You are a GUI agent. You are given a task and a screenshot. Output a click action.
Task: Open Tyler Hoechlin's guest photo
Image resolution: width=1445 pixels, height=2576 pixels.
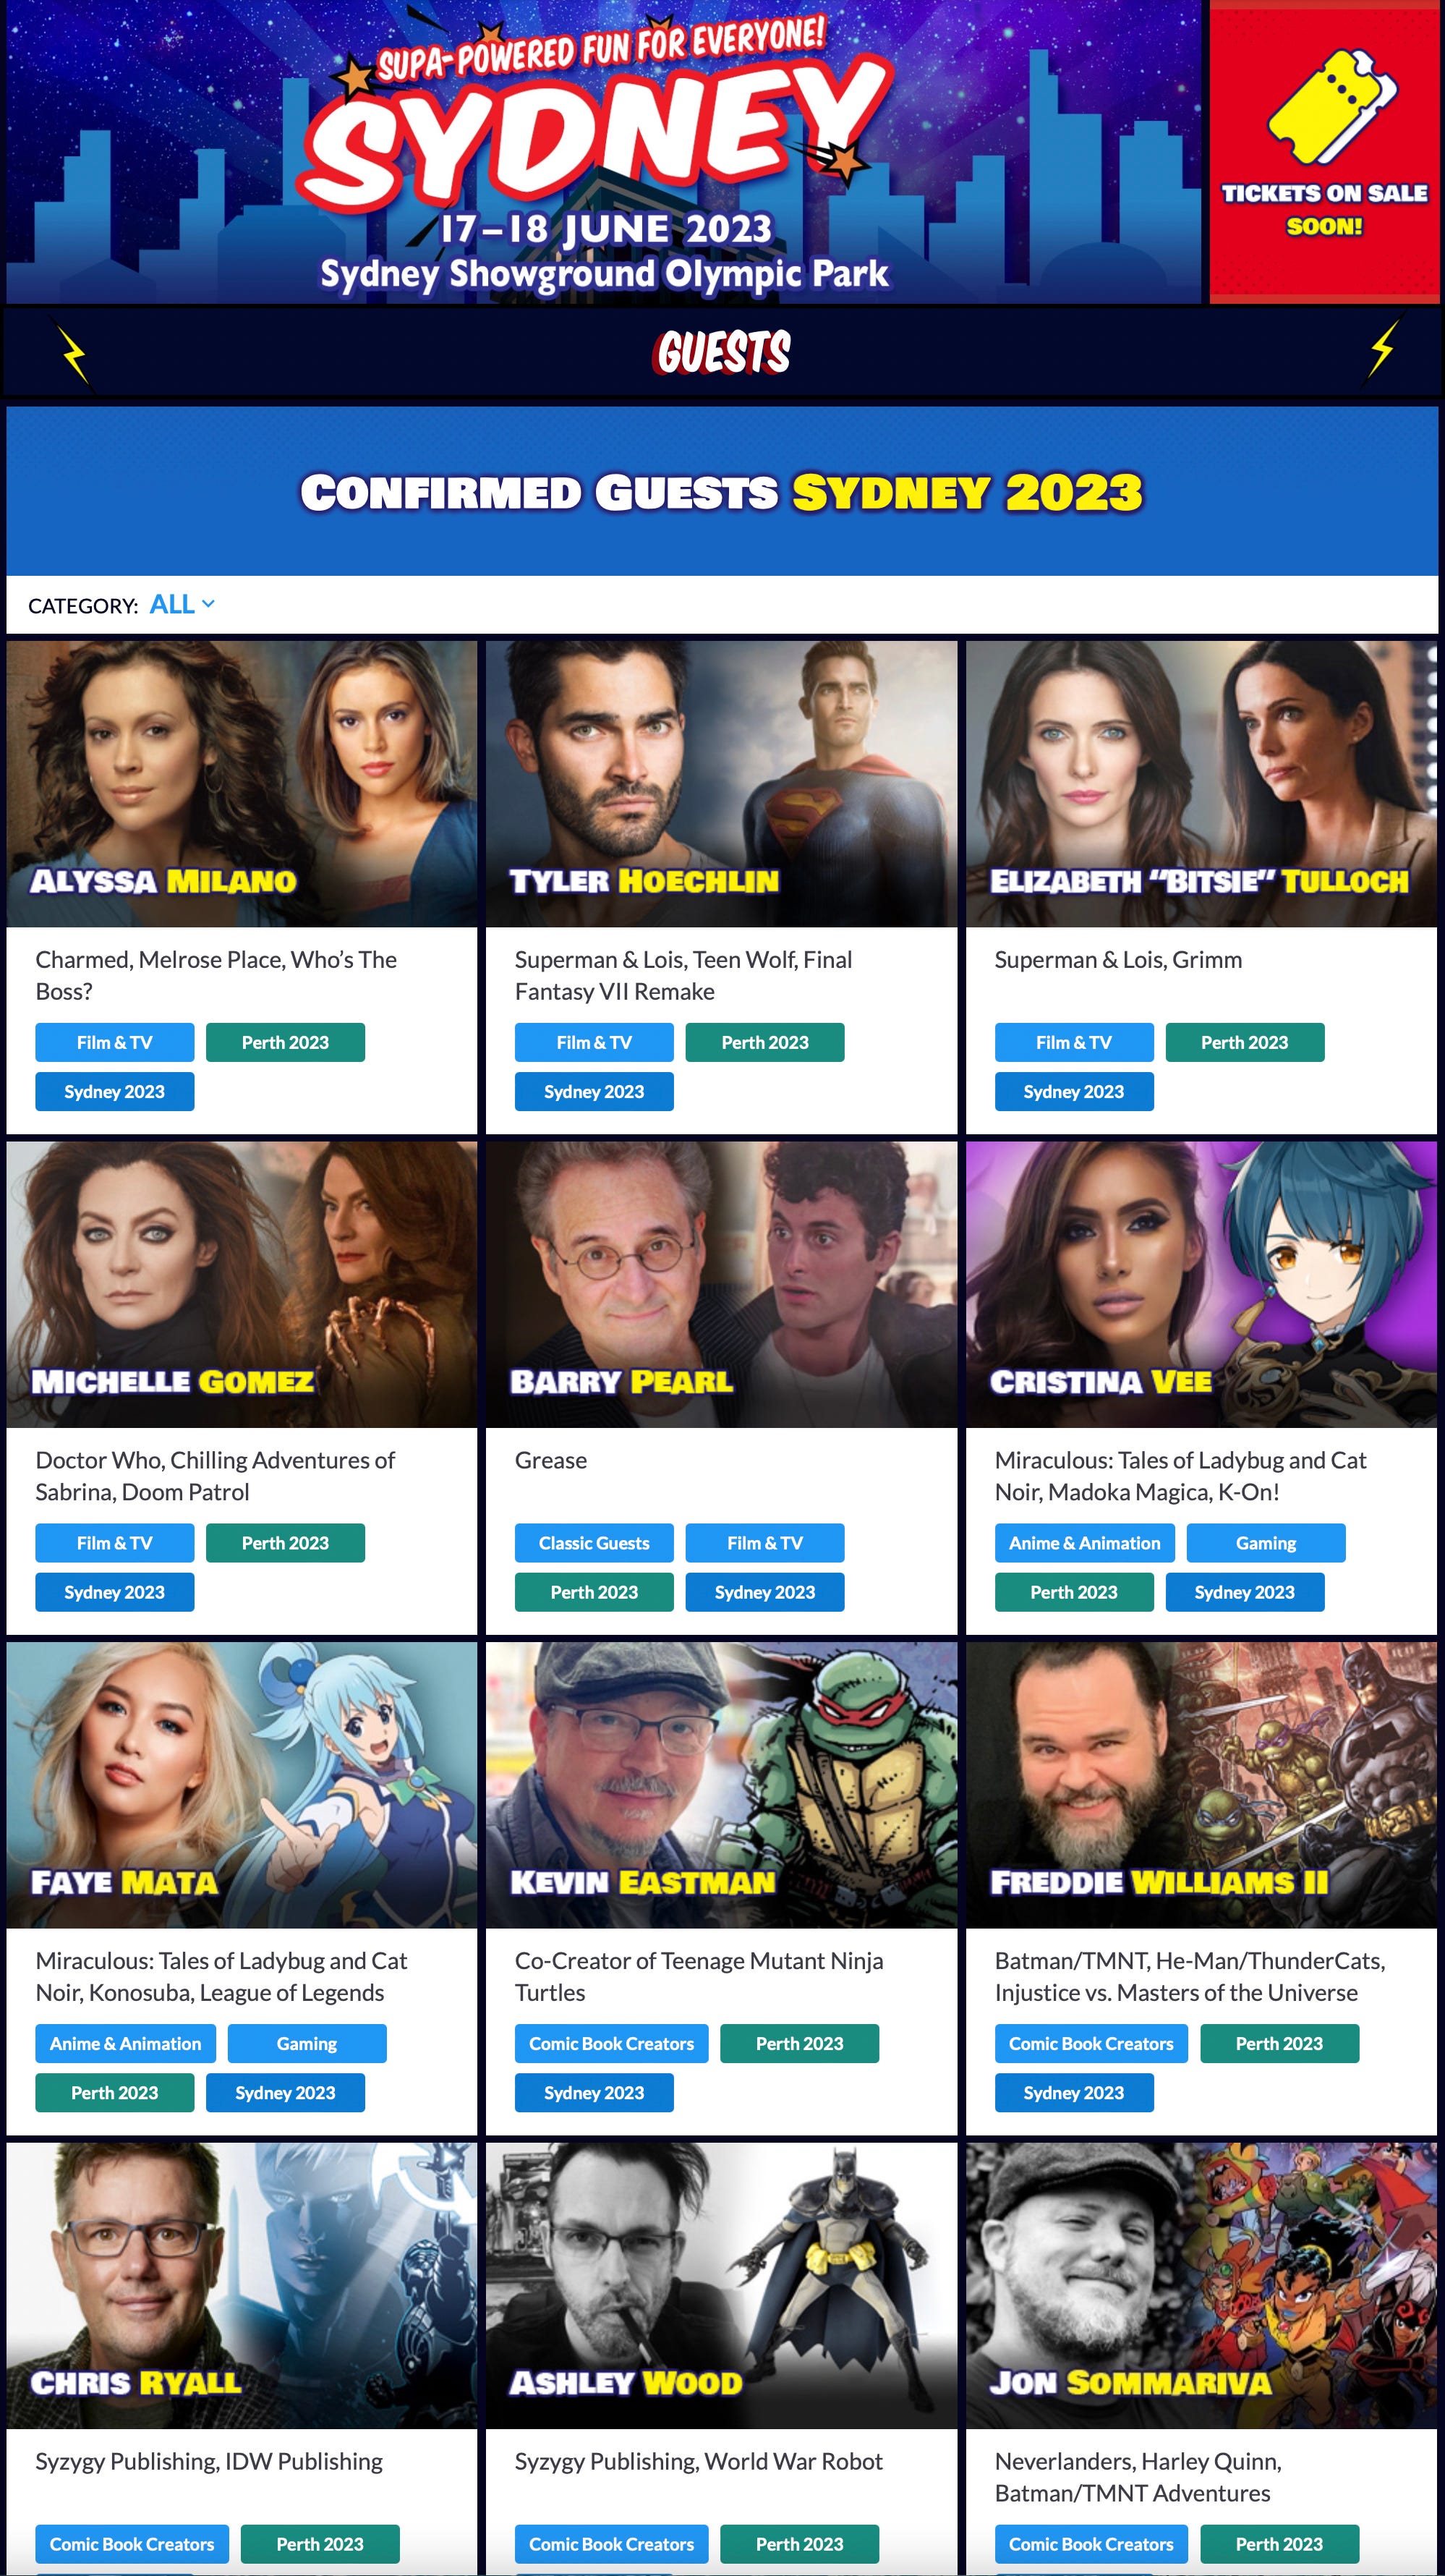tap(721, 784)
